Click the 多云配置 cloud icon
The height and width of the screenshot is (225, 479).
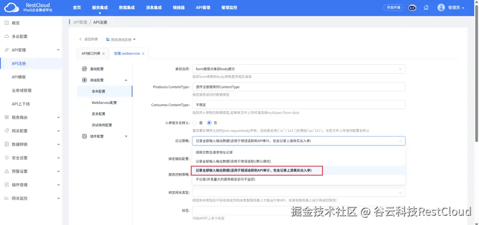(x=7, y=36)
